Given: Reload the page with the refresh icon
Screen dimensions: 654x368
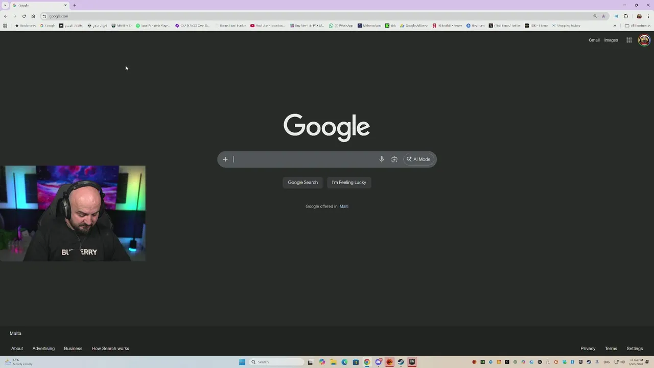Looking at the screenshot, I should [x=24, y=16].
